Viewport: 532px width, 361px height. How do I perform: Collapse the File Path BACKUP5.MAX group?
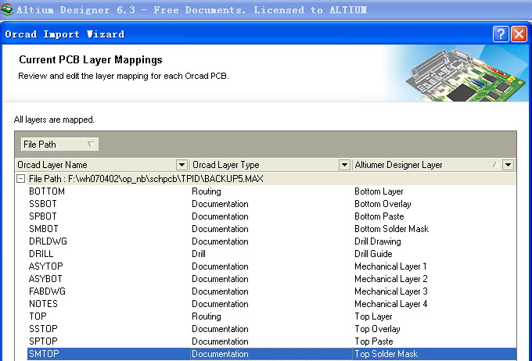pyautogui.click(x=20, y=179)
